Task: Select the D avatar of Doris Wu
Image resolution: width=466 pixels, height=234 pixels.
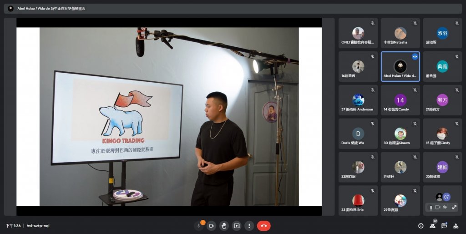Action: pyautogui.click(x=358, y=134)
